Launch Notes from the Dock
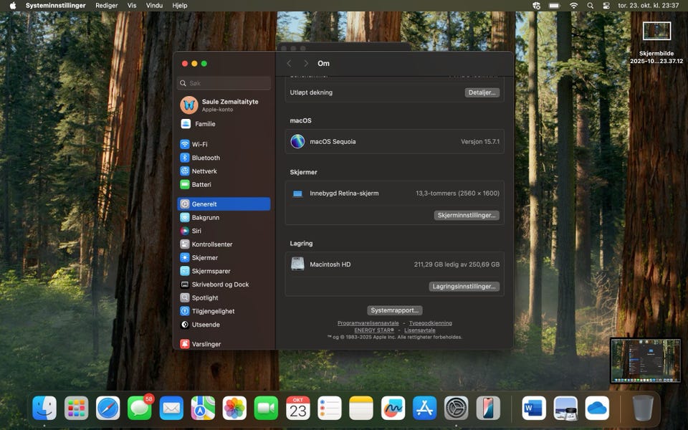 pos(361,408)
